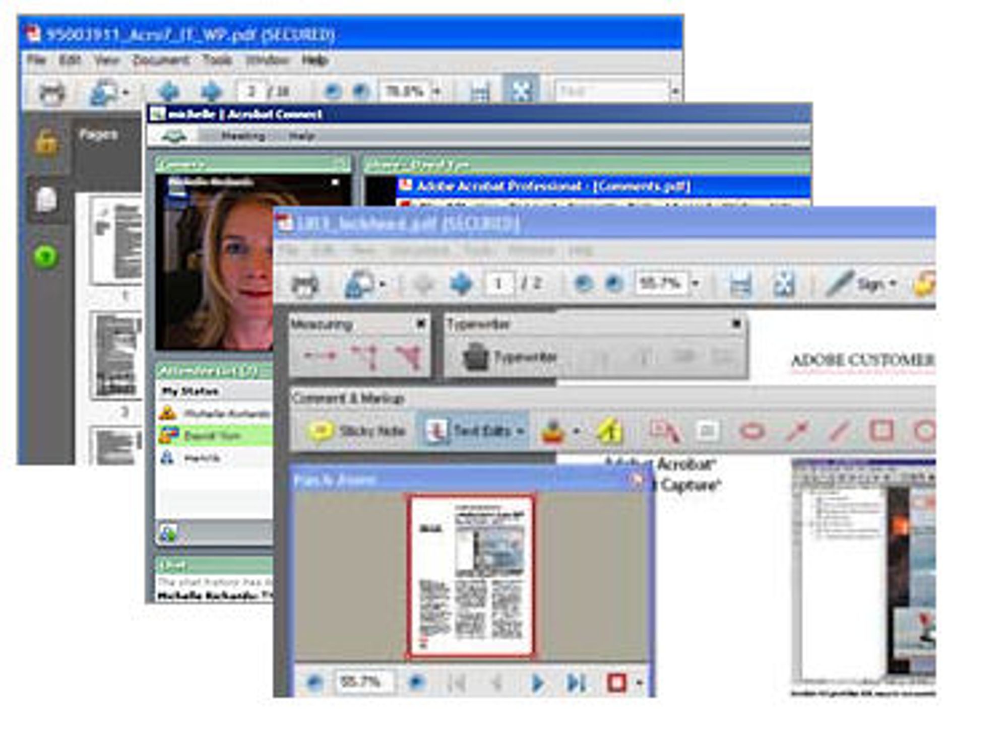1008x735 pixels.
Task: Zoom in using the front window toolbar
Action: click(x=613, y=284)
